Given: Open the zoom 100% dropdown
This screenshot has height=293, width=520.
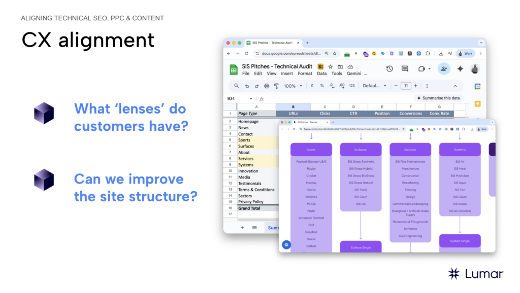Looking at the screenshot, I should click(x=293, y=86).
